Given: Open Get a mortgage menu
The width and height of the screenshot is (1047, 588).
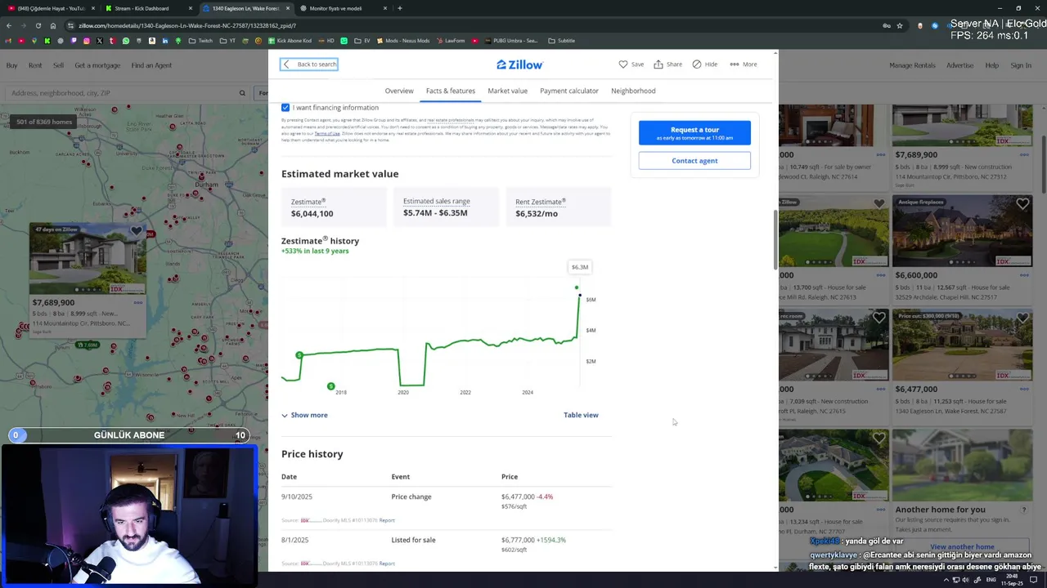Looking at the screenshot, I should (97, 65).
